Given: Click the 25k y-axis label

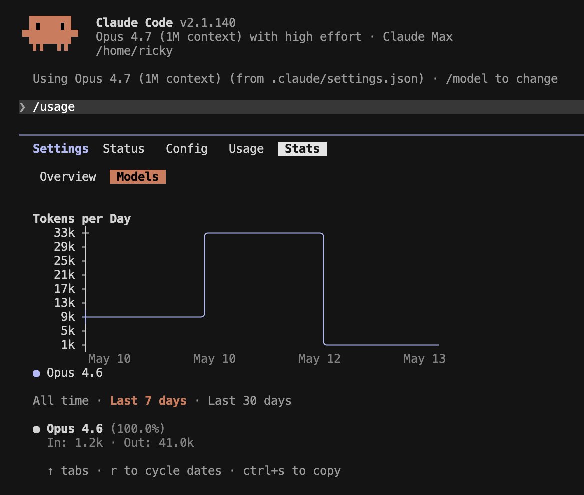Looking at the screenshot, I should pyautogui.click(x=64, y=261).
